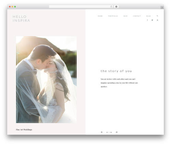Open a new browser tab with plus button

point(162,8)
